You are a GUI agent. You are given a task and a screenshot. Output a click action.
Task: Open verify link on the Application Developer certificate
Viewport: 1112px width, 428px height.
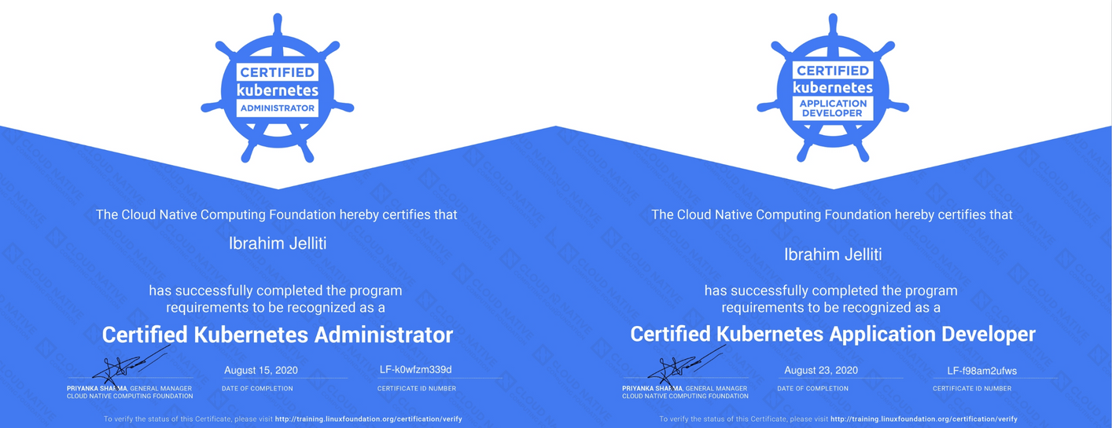(x=924, y=419)
